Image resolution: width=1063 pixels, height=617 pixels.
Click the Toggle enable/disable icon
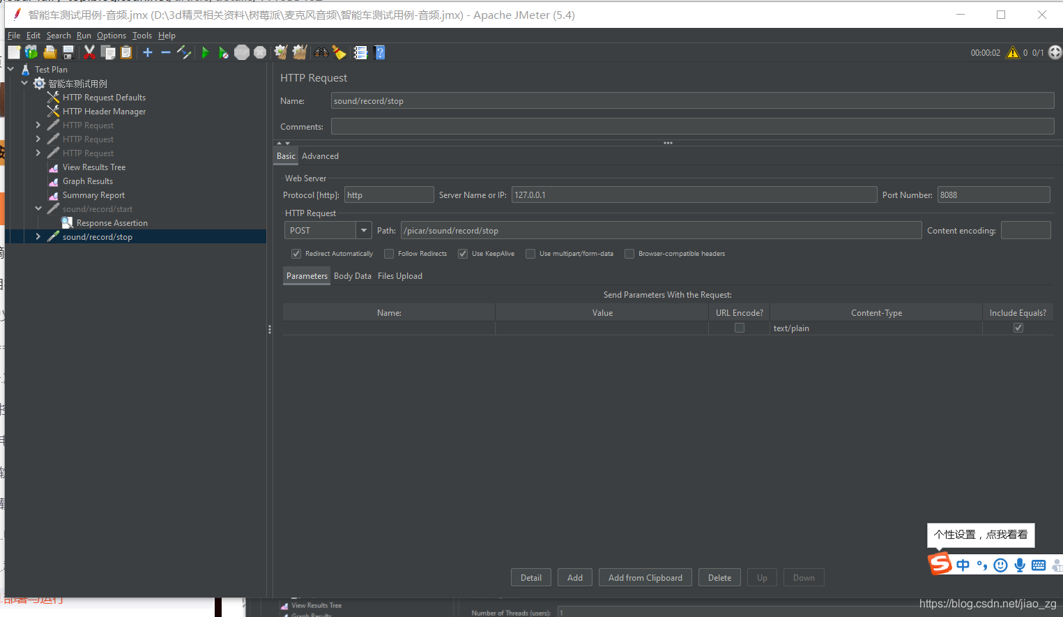click(184, 52)
